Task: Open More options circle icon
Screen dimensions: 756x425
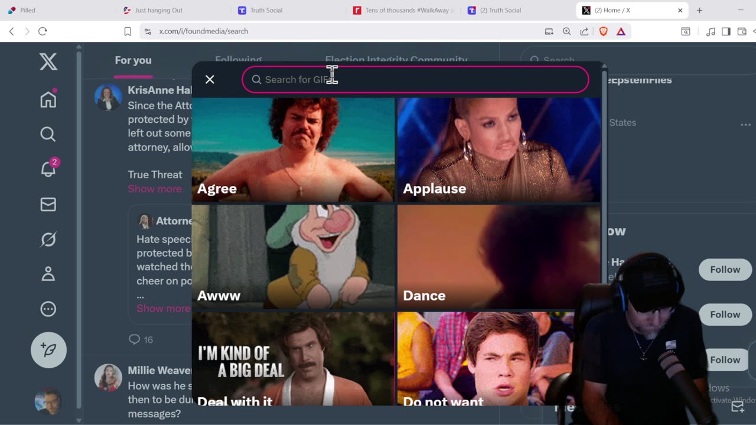Action: [48, 309]
